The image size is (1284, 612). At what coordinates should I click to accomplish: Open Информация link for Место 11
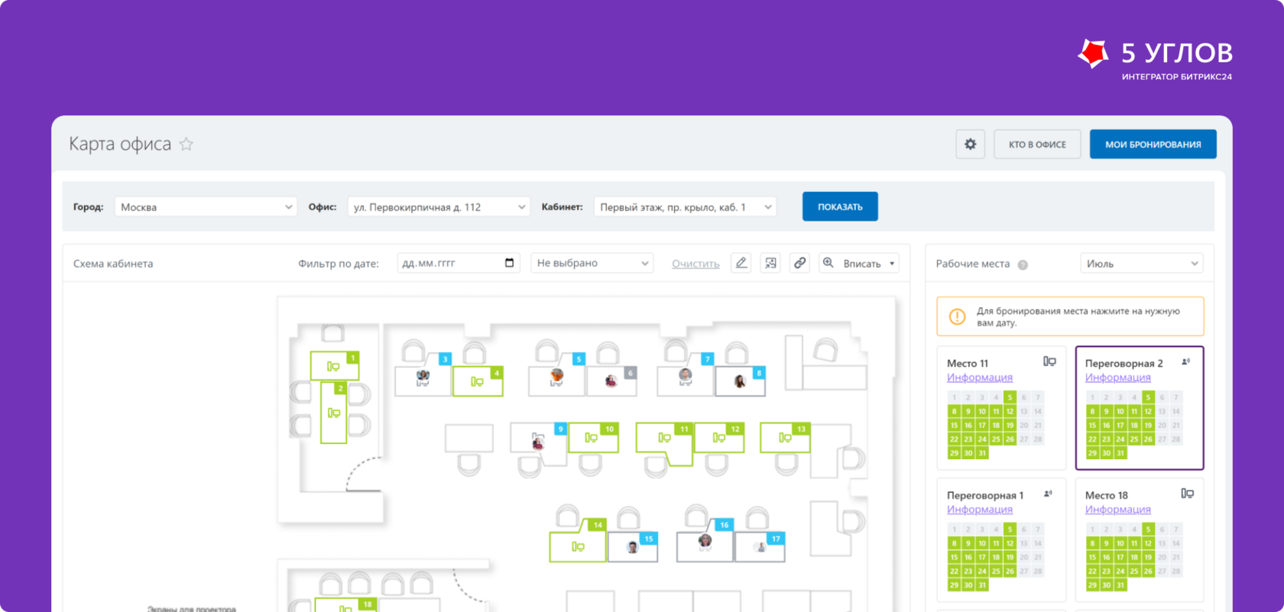click(x=980, y=377)
